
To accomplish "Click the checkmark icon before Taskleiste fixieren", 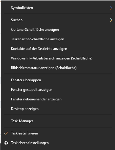I will click(x=6, y=133).
